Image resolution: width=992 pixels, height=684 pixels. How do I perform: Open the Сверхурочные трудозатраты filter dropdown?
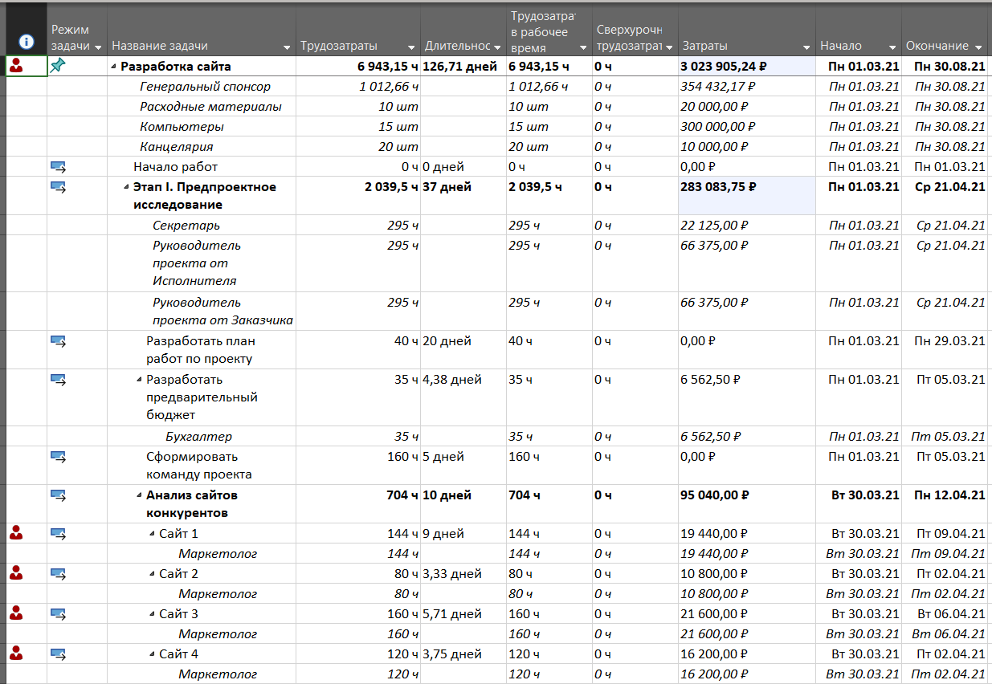pos(669,47)
